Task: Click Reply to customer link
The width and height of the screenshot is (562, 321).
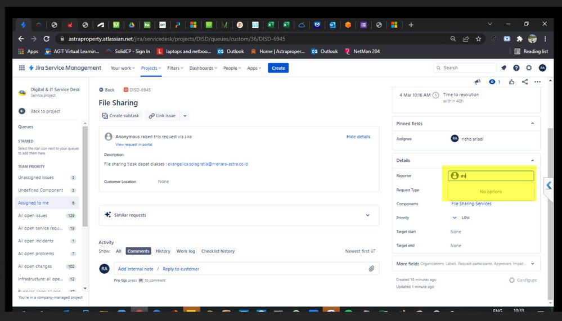Action: point(181,269)
